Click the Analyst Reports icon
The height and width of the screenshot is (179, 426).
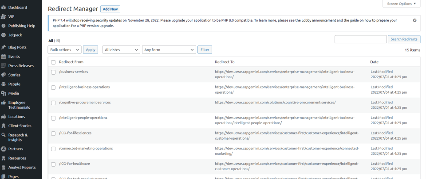[x=4, y=168]
